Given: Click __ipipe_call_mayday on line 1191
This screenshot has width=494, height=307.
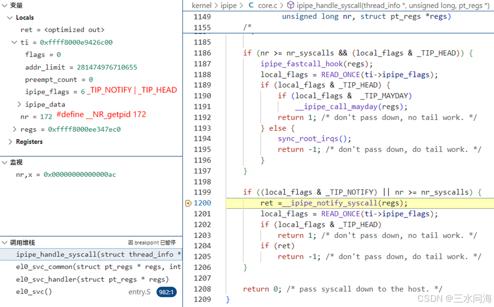Looking at the screenshot, I should coord(336,107).
